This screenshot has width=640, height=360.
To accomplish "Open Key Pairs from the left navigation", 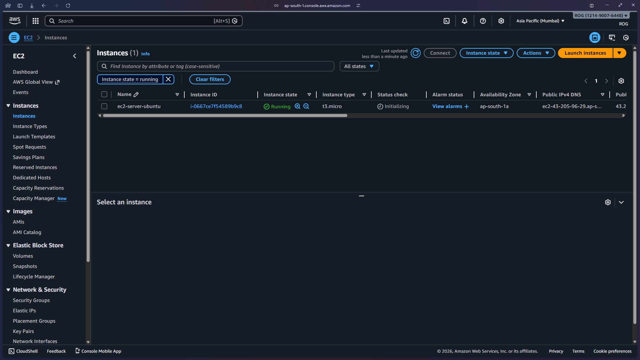I will pyautogui.click(x=23, y=331).
